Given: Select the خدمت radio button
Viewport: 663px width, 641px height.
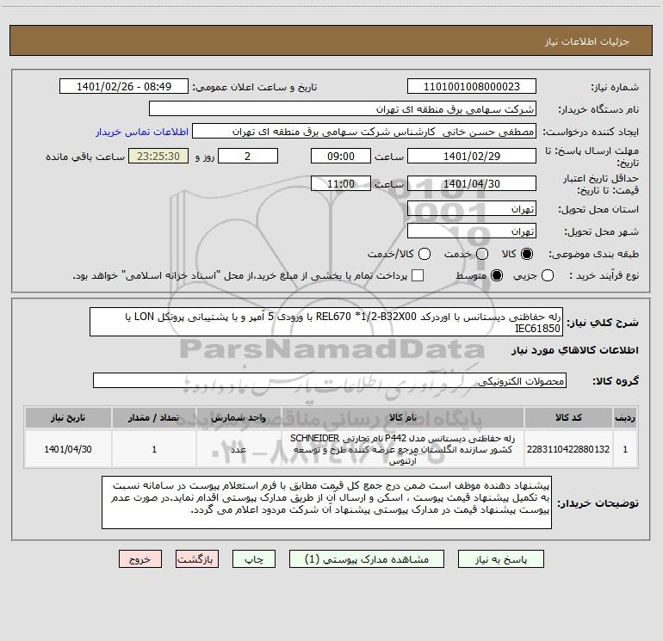Looking at the screenshot, I should (482, 254).
